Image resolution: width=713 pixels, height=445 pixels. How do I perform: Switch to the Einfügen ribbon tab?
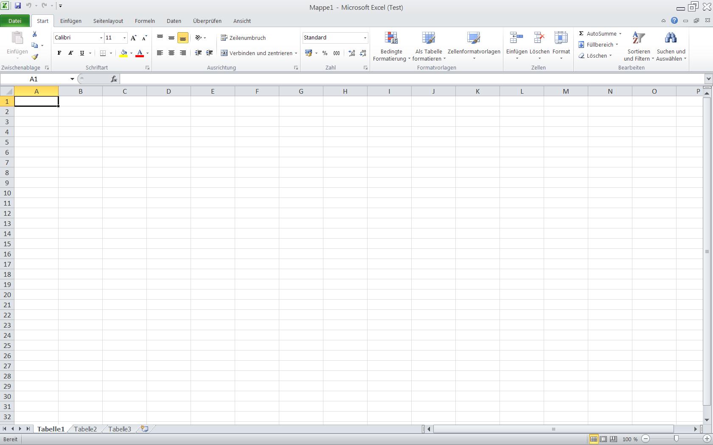tap(71, 21)
